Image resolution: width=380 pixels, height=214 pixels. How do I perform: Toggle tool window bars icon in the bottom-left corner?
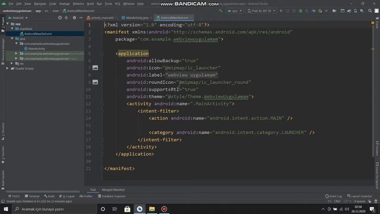[3, 202]
